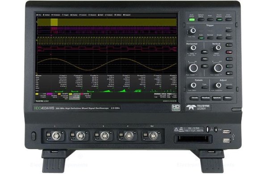Push the front-panel Mem button
This screenshot has height=174, width=268.
[x=205, y=66]
